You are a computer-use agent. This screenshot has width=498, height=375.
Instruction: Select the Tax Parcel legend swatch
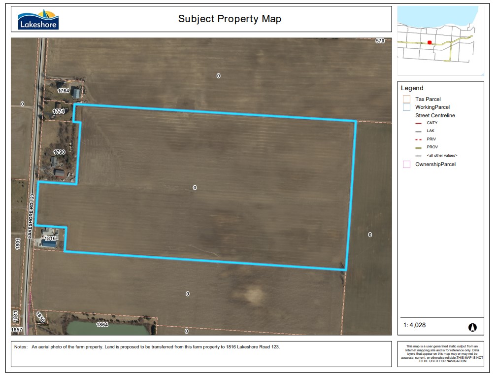(x=406, y=99)
